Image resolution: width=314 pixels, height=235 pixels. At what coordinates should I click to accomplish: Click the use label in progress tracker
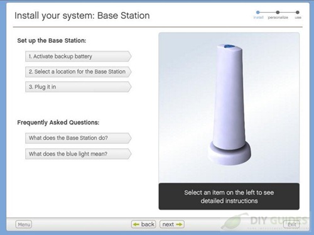(298, 18)
